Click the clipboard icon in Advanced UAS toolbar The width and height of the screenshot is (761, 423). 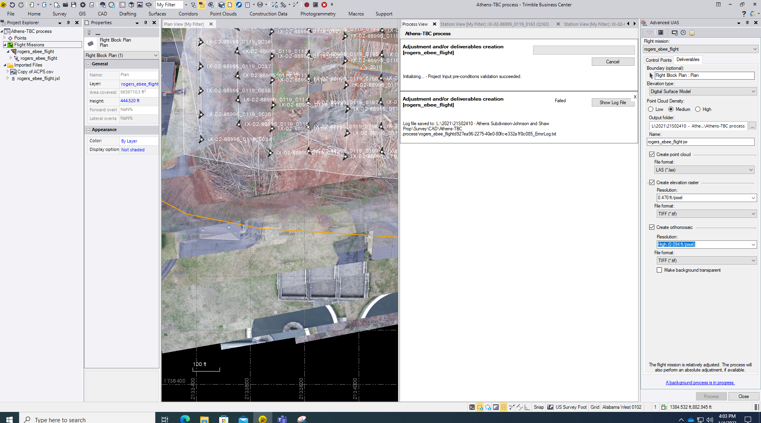(x=692, y=32)
